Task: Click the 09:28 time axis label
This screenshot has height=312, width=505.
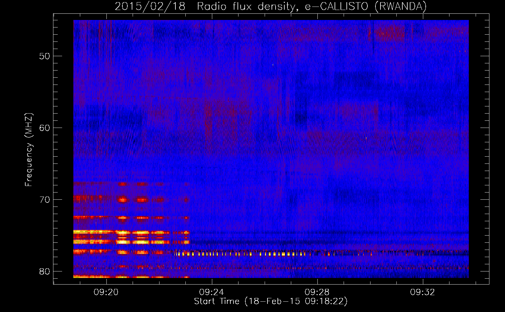Action: [x=317, y=292]
